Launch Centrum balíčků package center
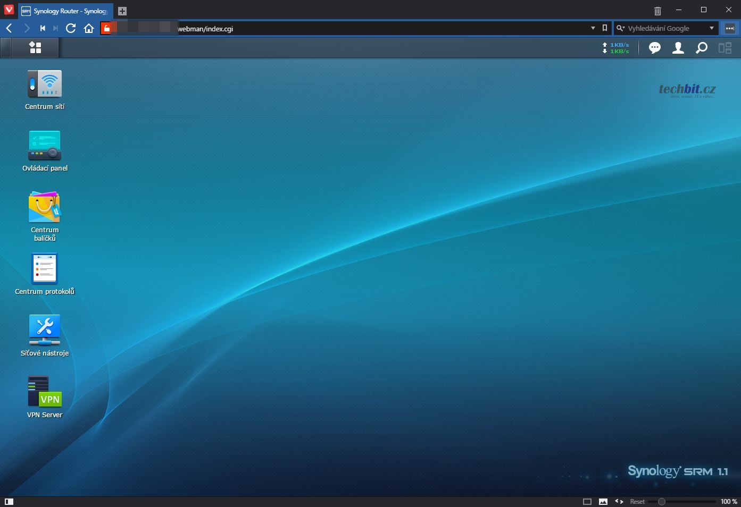 45,207
